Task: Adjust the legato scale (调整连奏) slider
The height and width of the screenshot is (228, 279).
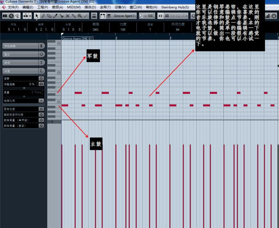Action: point(23,87)
